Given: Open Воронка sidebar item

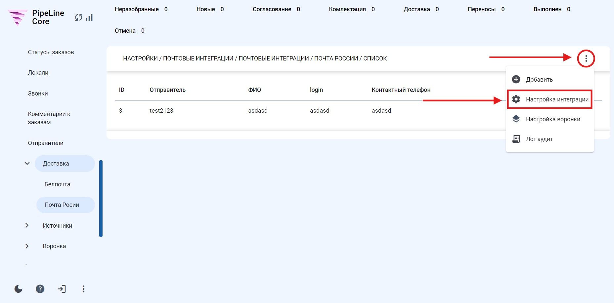Looking at the screenshot, I should click(x=54, y=246).
